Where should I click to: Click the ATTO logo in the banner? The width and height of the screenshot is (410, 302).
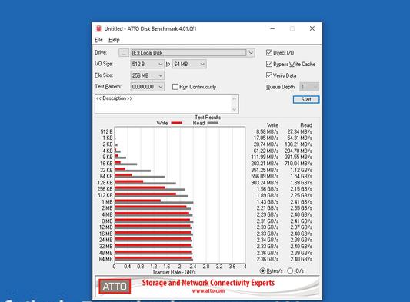tap(115, 287)
